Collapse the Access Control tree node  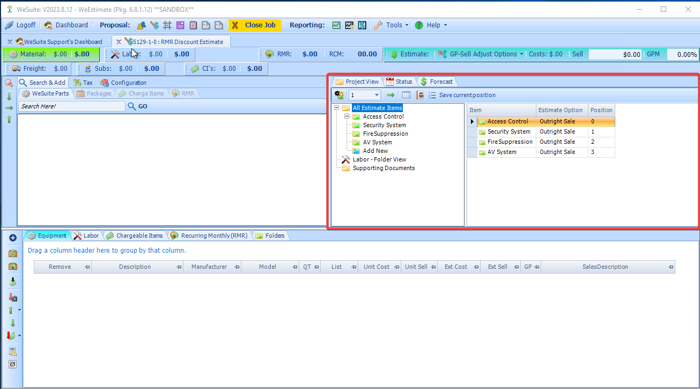347,116
